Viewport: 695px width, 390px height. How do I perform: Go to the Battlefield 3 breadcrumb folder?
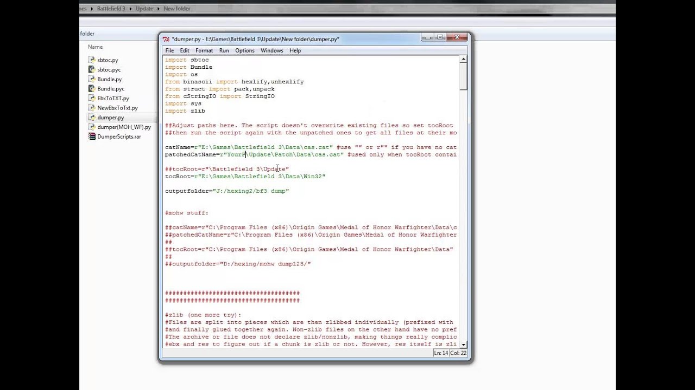pos(111,9)
